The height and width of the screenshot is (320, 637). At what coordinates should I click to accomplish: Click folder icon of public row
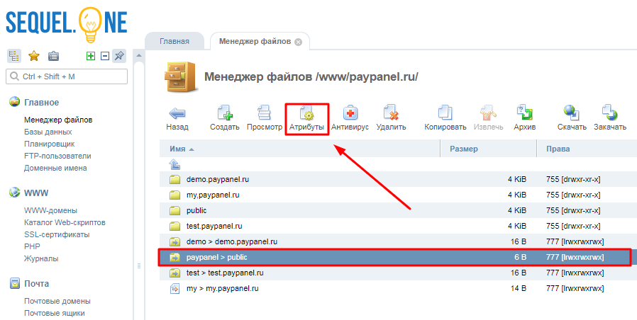(x=175, y=210)
